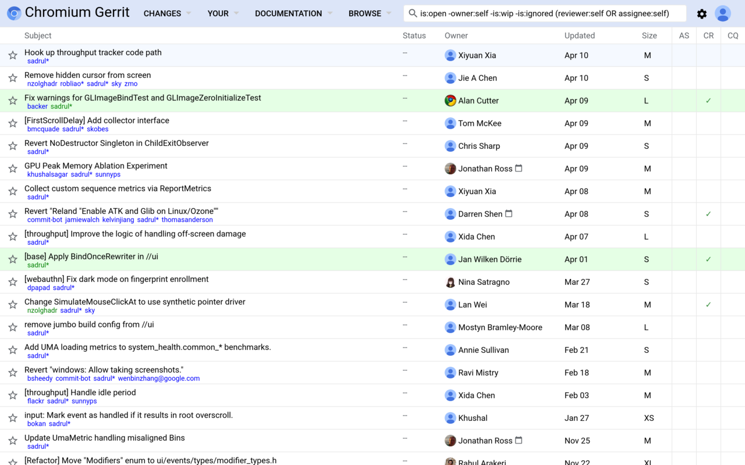This screenshot has width=745, height=465.
Task: Click date 'Jan 27' on root overscroll row
Action: (x=577, y=418)
